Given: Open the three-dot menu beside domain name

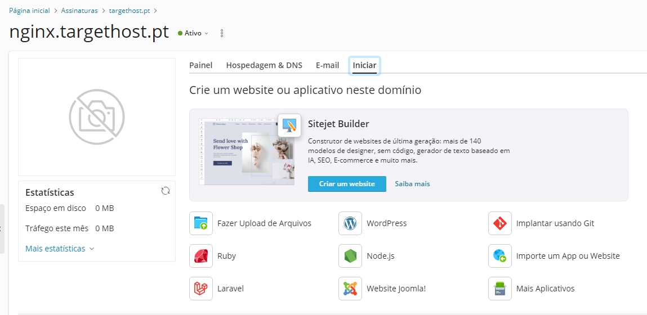Looking at the screenshot, I should click(x=222, y=33).
